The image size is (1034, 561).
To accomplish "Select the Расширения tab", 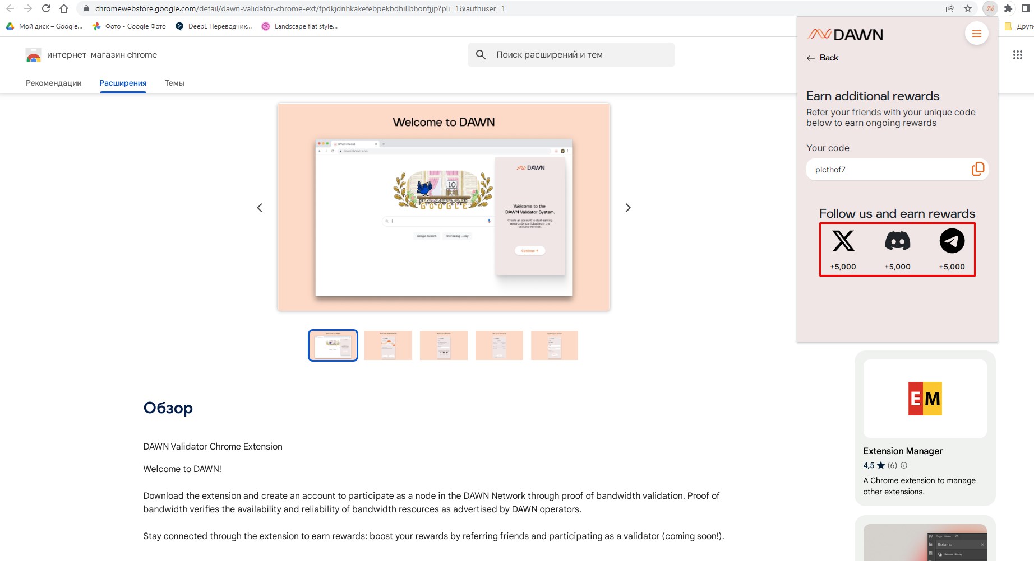I will pyautogui.click(x=123, y=83).
